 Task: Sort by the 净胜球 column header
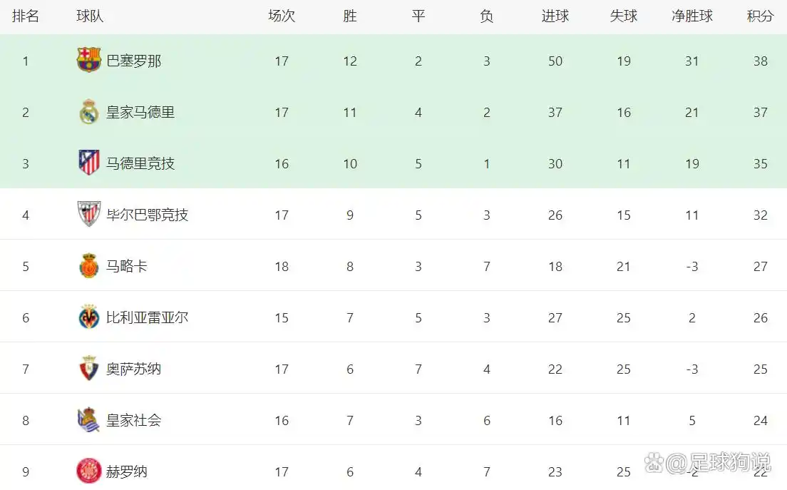[x=692, y=16]
